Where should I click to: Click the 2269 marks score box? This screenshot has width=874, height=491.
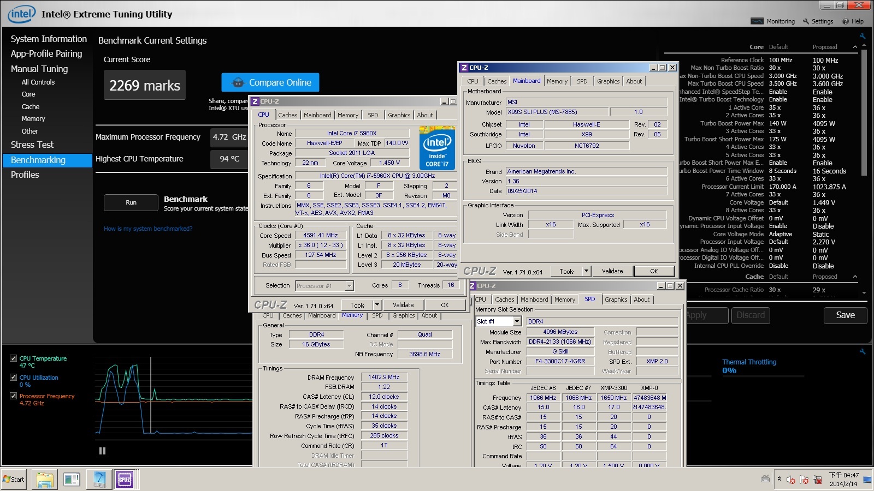coord(145,85)
